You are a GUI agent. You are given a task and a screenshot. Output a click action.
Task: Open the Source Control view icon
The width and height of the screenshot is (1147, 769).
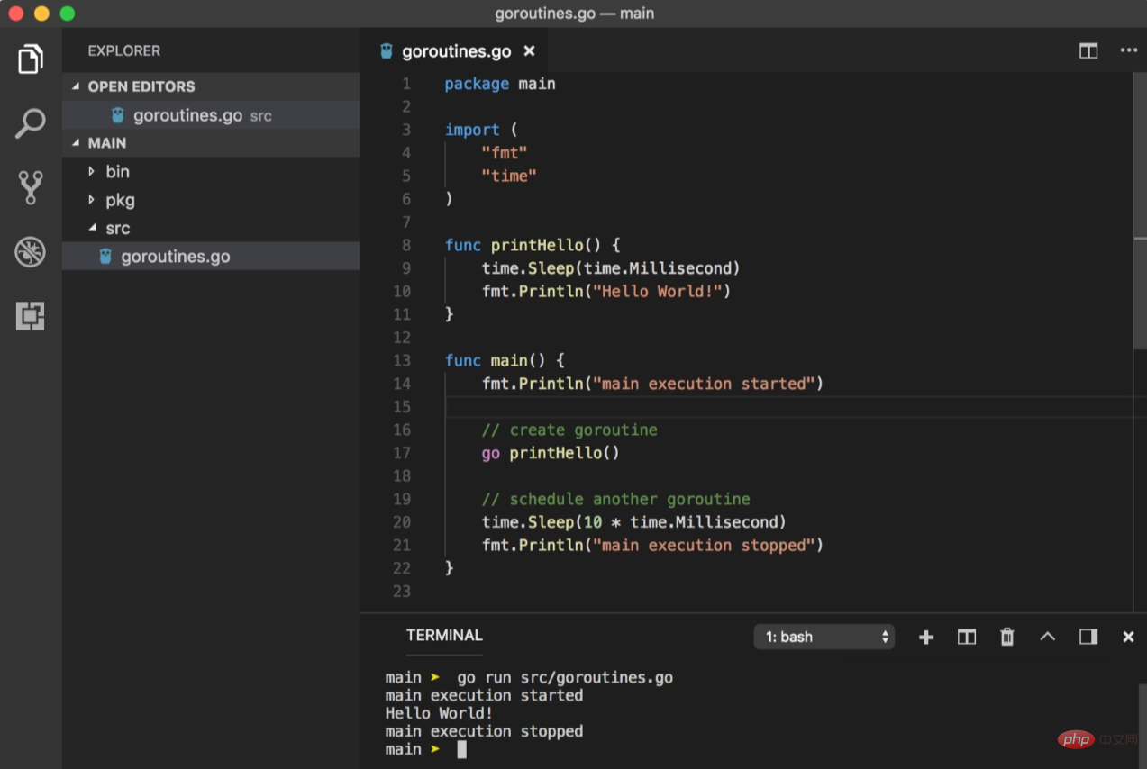point(31,187)
